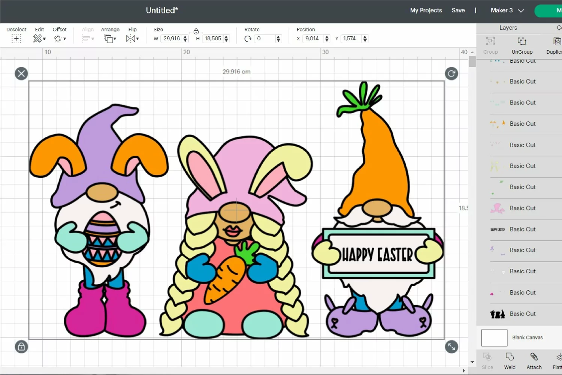
Task: Switch to the Layers tab
Action: pyautogui.click(x=508, y=28)
